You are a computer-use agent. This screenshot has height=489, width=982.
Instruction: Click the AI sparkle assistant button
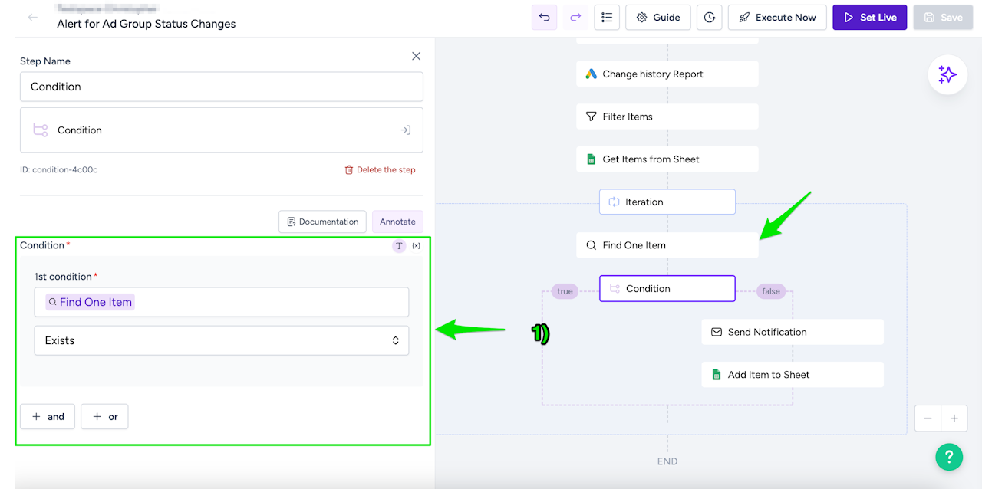click(947, 74)
